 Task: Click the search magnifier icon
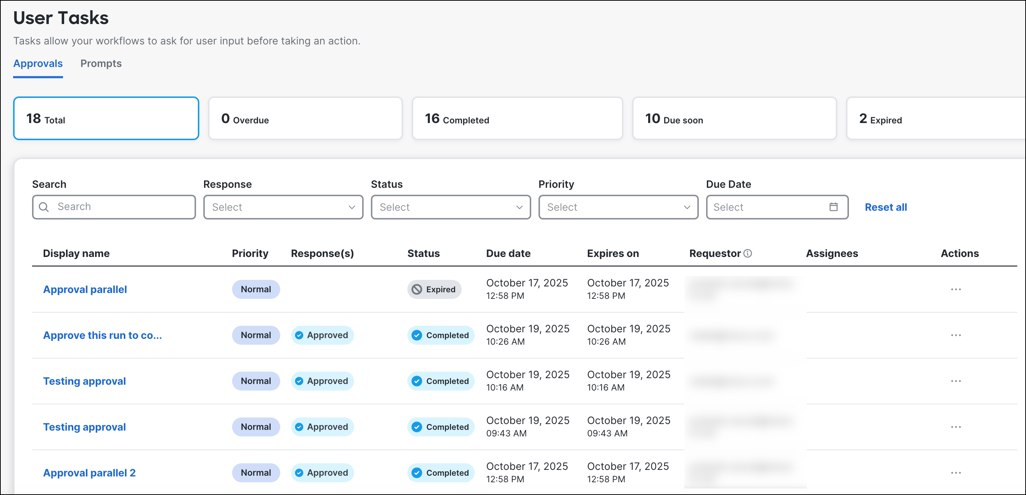[44, 207]
